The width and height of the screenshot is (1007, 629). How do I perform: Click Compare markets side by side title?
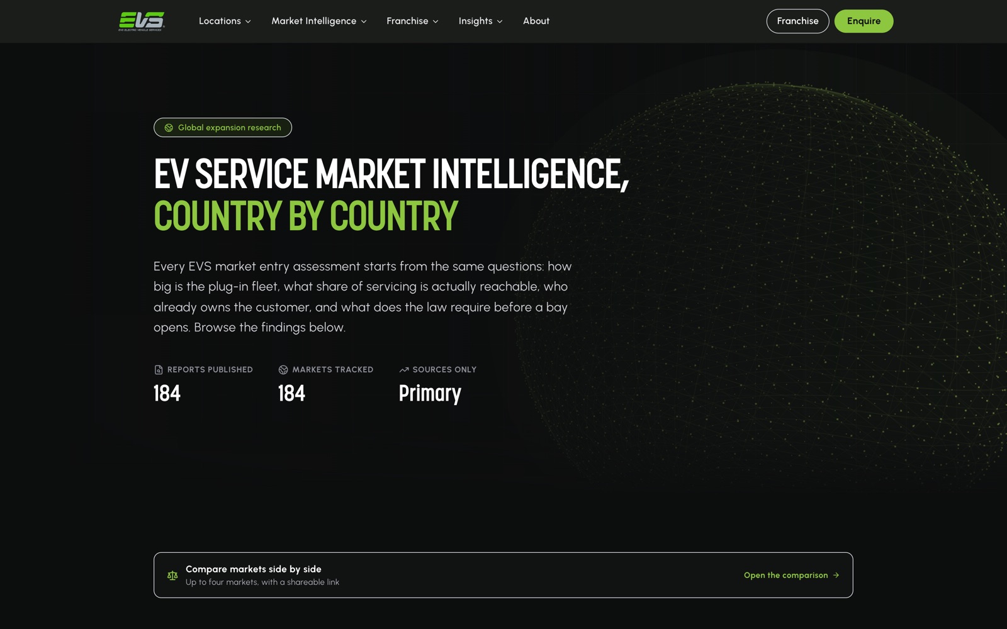(x=254, y=569)
